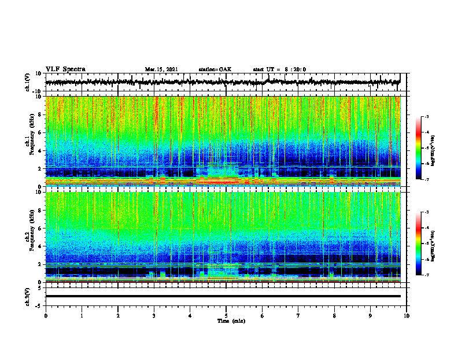The image size is (458, 354).
Task: Click the time-axis tick label "5"
Action: [226, 316]
